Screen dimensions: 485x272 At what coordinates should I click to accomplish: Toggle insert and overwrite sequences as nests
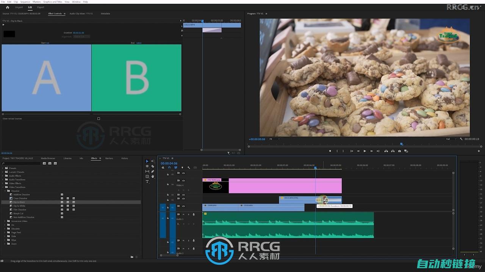(163, 168)
